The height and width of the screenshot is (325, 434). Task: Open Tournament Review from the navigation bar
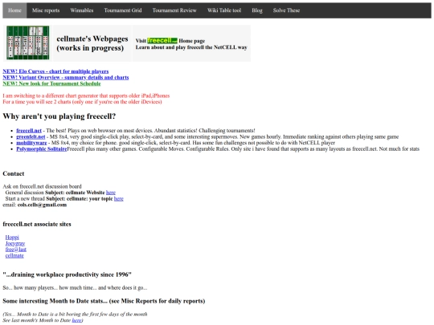click(174, 10)
